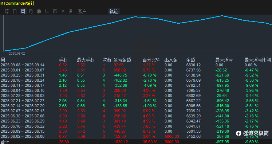Click chart start date 2025.06.02
Screen dimensions: 272x144
click(x=17, y=54)
